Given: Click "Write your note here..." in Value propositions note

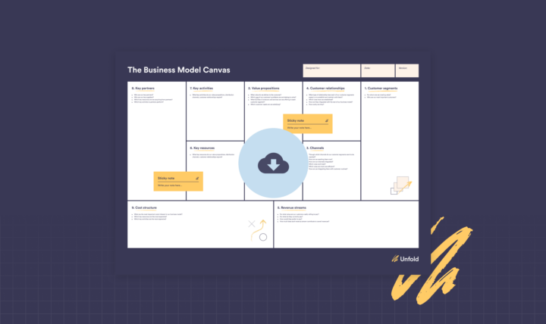Looking at the screenshot, I should coord(299,128).
